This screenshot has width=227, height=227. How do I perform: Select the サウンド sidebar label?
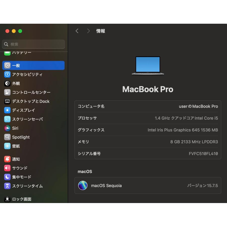(20, 168)
